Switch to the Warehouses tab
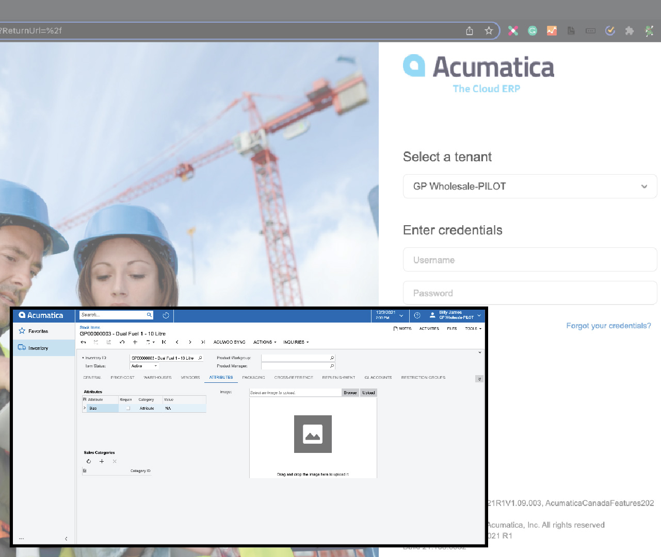Viewport: 661px width, 557px height. (157, 378)
